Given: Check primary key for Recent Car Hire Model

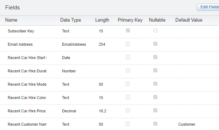Looking at the screenshot, I should [128, 84].
